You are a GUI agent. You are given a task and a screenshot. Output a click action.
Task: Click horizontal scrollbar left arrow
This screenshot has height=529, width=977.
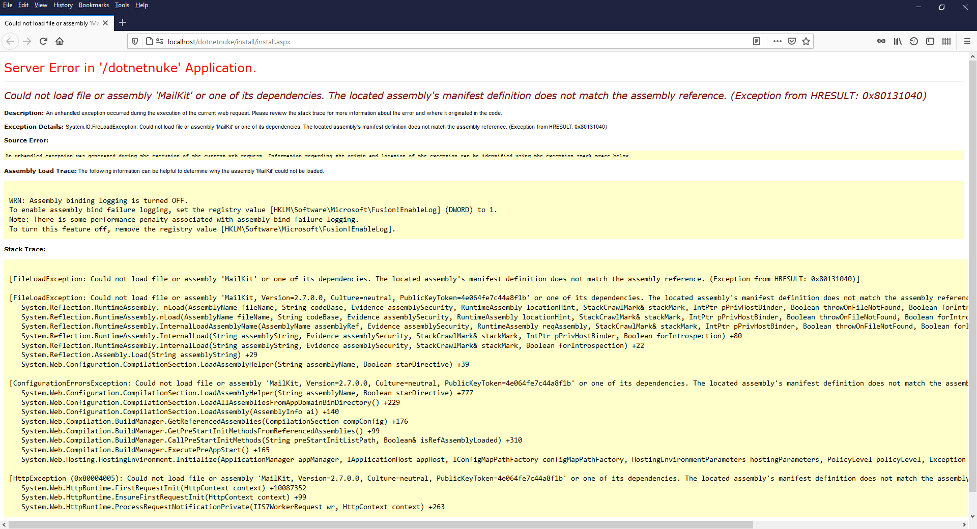[4, 524]
